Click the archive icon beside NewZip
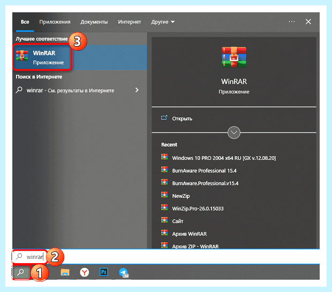The height and width of the screenshot is (292, 332). tap(164, 195)
